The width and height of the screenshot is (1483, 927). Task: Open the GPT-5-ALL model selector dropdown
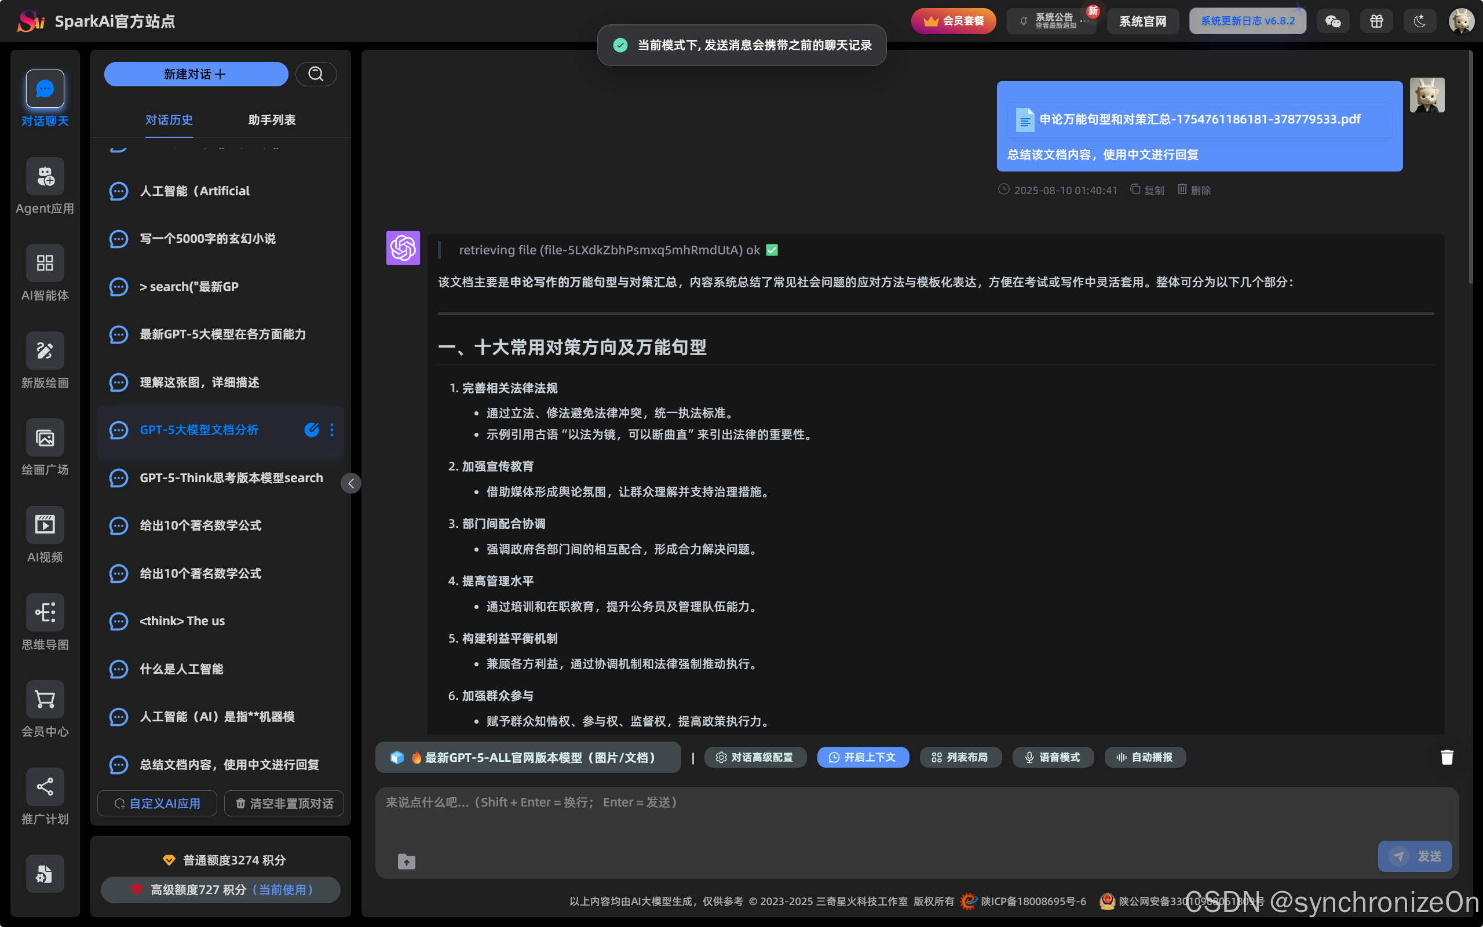[x=528, y=757]
